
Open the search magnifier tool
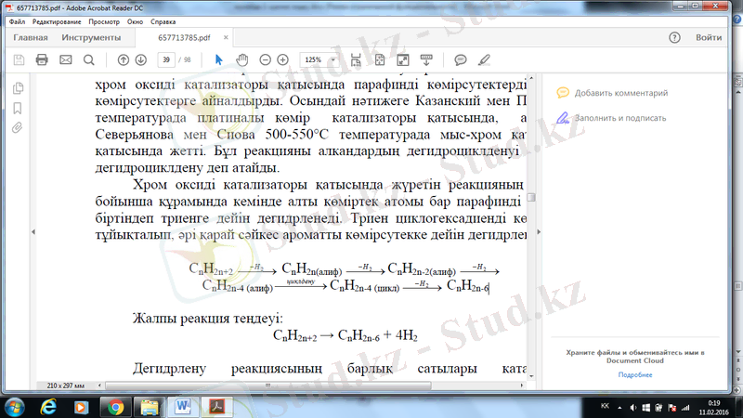tap(89, 59)
